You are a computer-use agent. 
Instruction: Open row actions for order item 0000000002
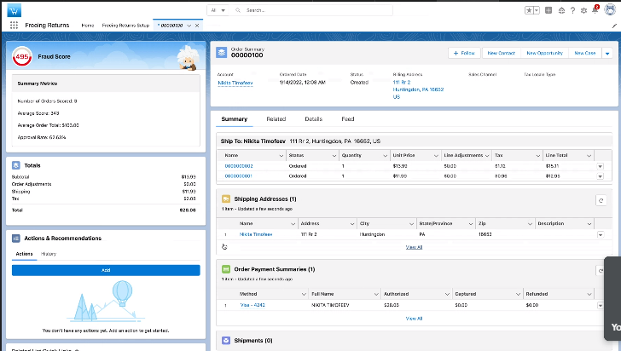[x=600, y=166]
